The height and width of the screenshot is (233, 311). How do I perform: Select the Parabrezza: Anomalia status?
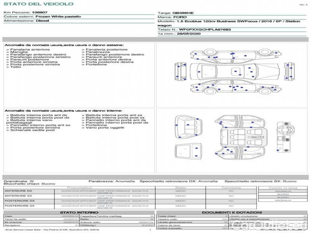click(112, 181)
